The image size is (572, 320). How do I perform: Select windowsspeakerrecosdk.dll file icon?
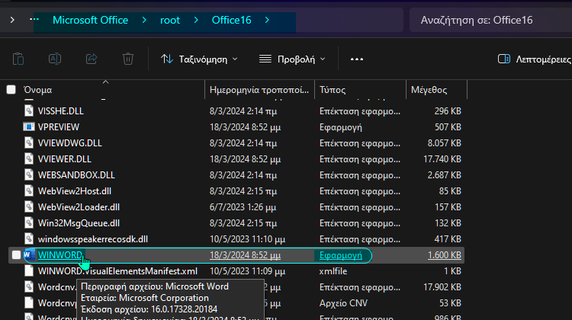[x=29, y=239]
